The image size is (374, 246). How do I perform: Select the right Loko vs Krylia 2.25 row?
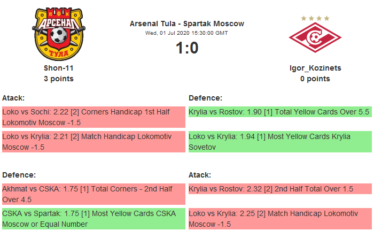[x=279, y=219]
